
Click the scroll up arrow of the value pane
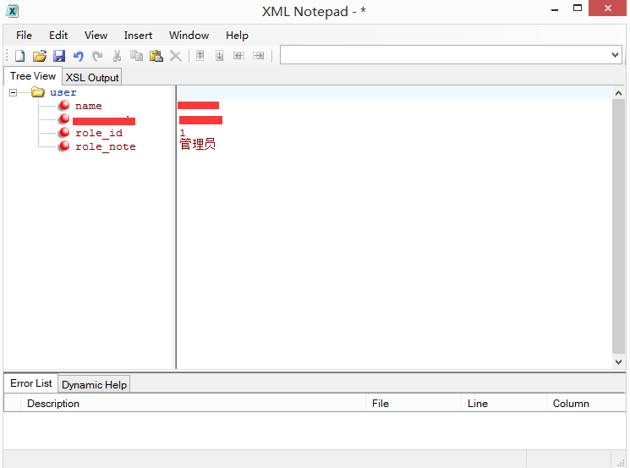click(618, 93)
